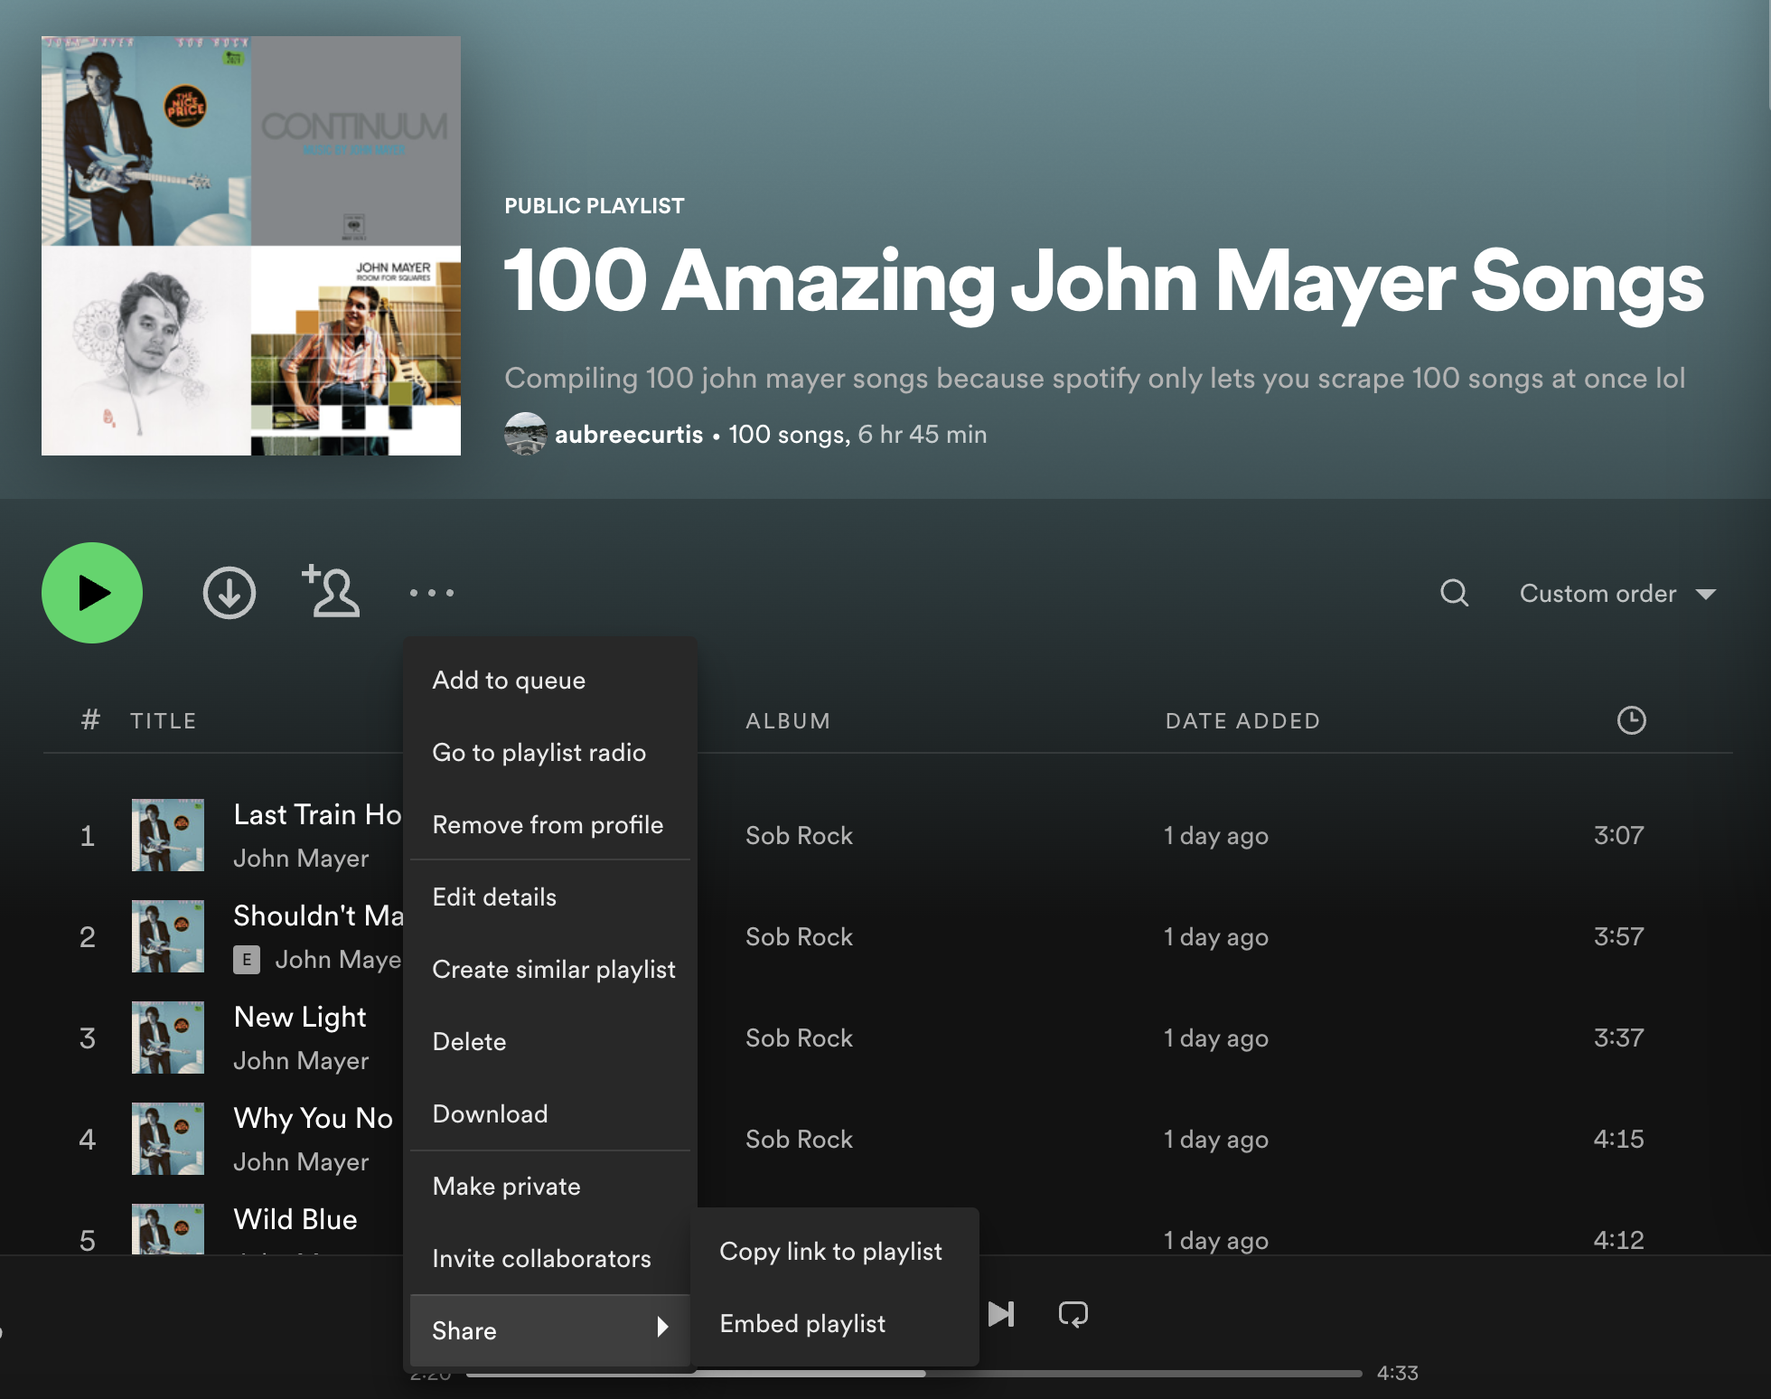Open Sob Rock album link for New Light

799,1038
